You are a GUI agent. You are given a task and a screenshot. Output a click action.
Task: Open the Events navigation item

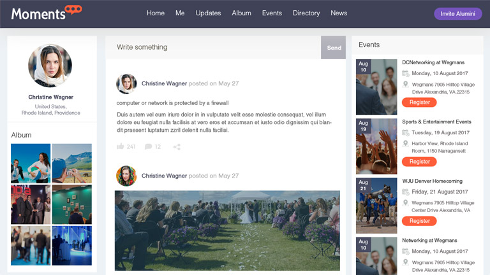click(x=272, y=13)
